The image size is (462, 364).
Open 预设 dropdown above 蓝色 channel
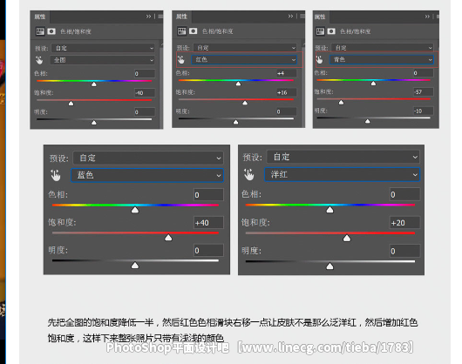coord(148,158)
